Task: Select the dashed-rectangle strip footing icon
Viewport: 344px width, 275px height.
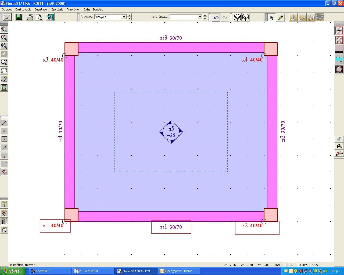Action: click(339, 50)
